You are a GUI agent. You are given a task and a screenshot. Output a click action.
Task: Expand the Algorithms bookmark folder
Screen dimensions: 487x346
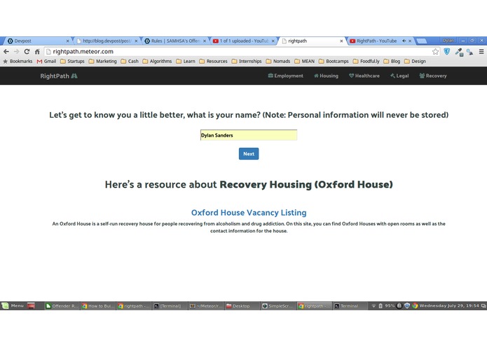[x=157, y=61]
